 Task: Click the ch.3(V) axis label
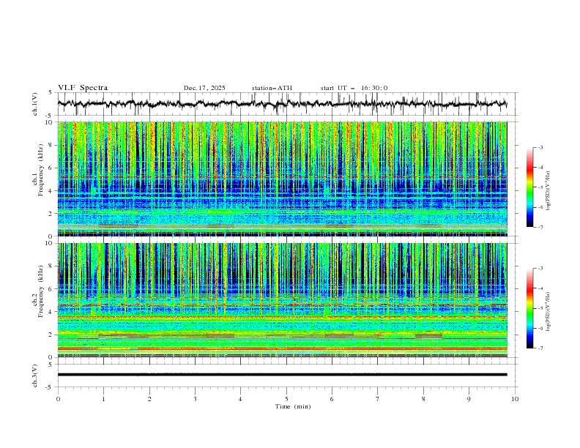[36, 374]
